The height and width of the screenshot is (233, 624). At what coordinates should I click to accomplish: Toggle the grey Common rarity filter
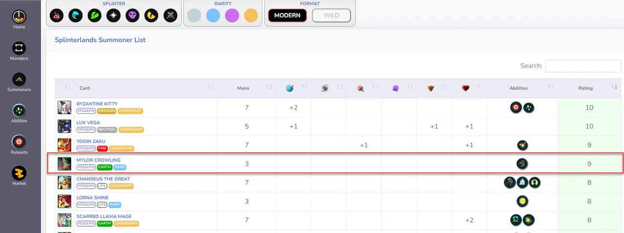click(x=194, y=16)
